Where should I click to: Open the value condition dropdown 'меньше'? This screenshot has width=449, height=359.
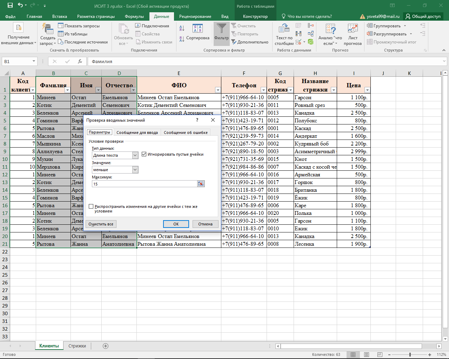(135, 170)
